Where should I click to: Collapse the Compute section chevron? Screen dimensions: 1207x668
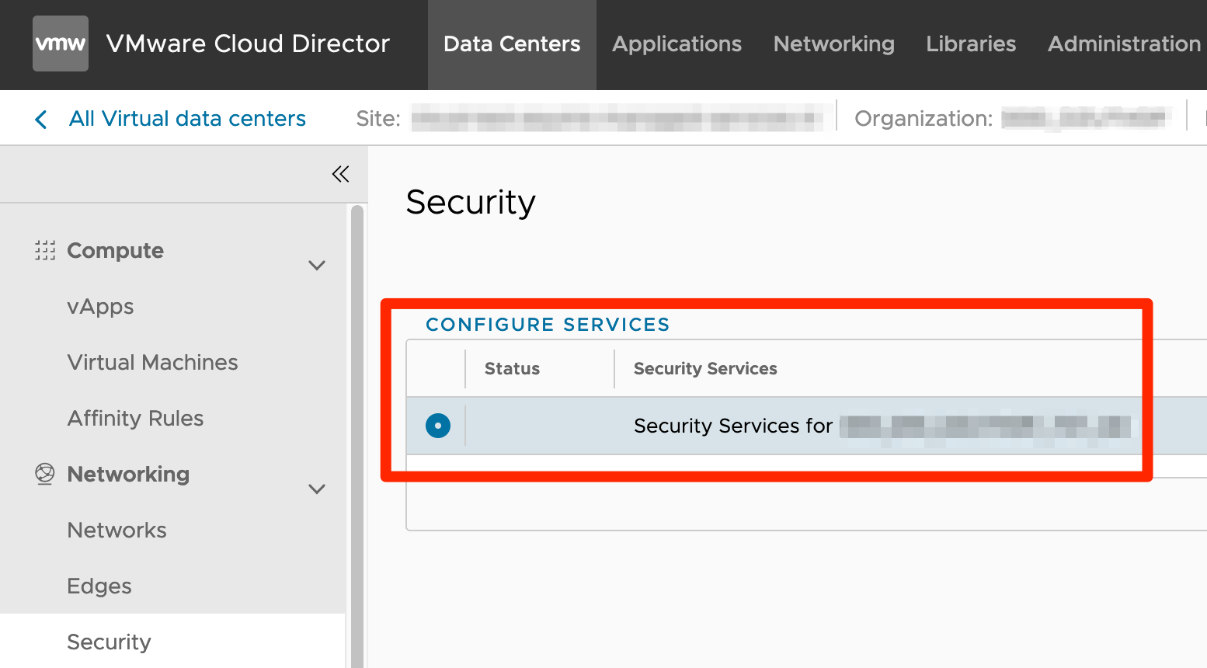(317, 265)
